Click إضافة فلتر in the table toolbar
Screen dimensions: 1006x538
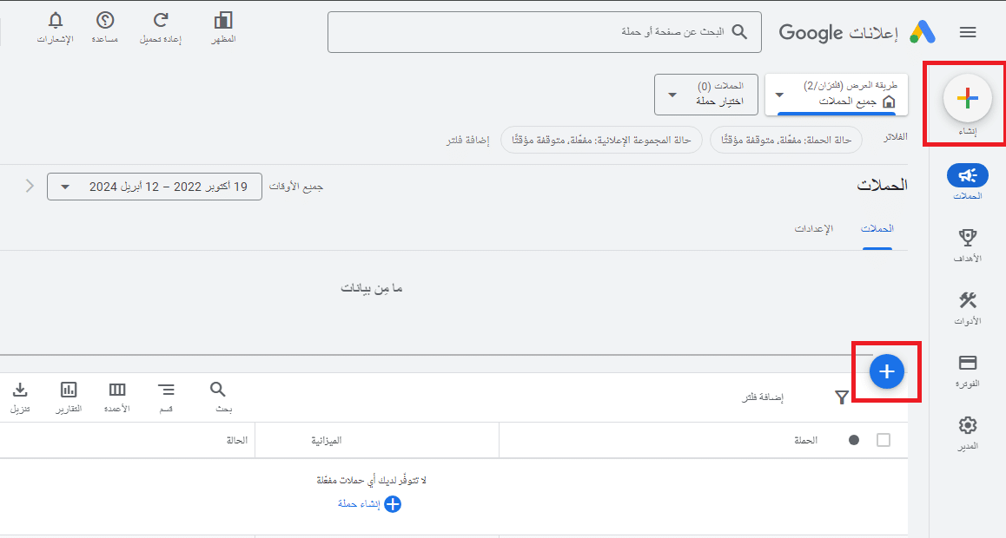[x=763, y=397]
